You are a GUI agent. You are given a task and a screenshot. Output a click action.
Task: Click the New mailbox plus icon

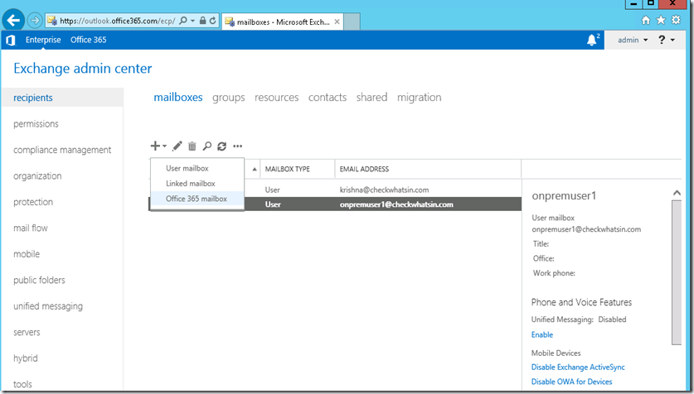[x=155, y=146]
